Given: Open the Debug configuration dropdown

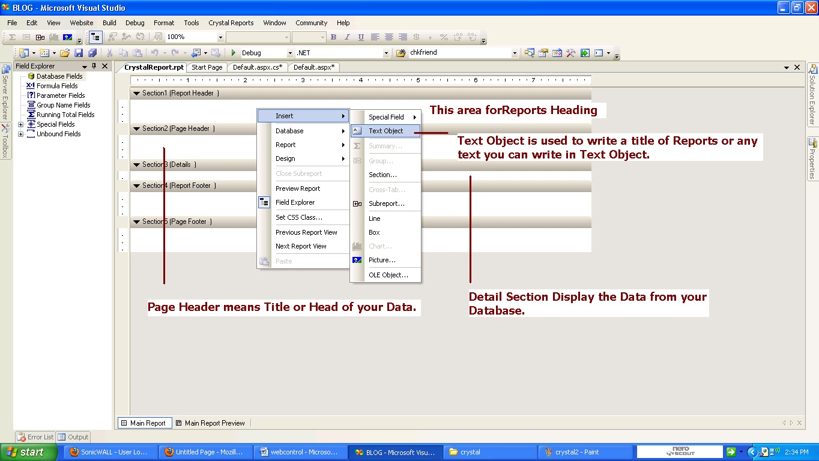Looking at the screenshot, I should pyautogui.click(x=290, y=53).
